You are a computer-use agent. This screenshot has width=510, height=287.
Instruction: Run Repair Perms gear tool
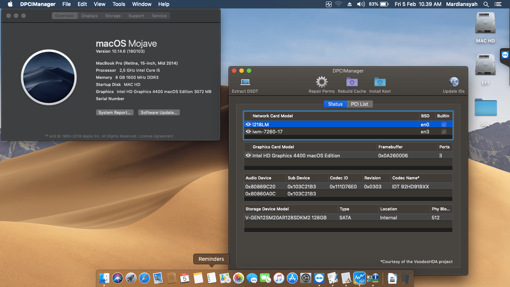point(321,82)
